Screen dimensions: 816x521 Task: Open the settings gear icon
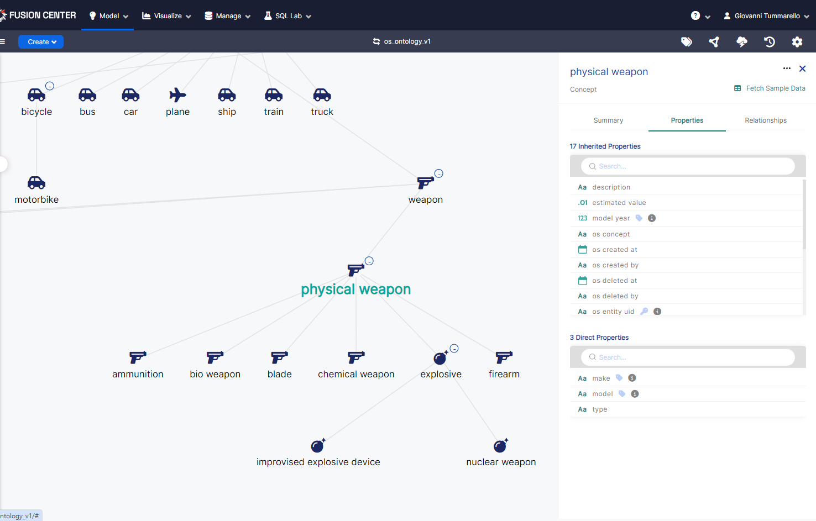pyautogui.click(x=797, y=42)
